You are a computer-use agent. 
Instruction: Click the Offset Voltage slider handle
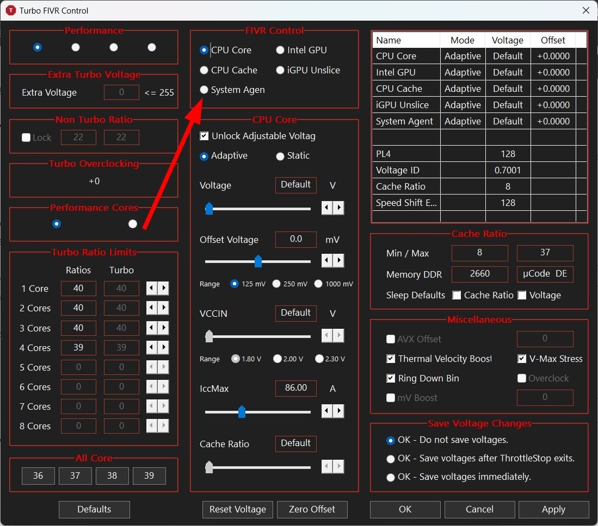pos(257,261)
